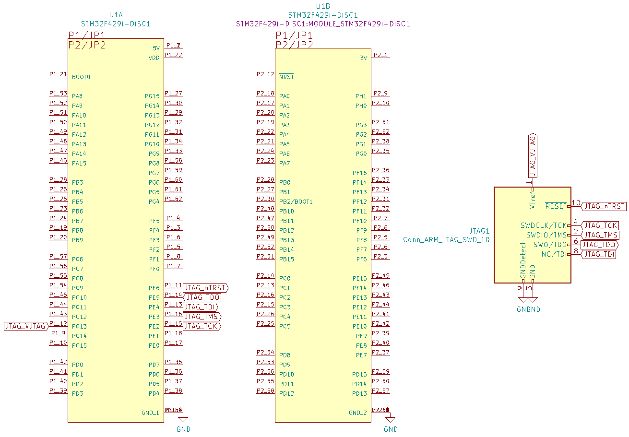The width and height of the screenshot is (629, 437).
Task: Click pin number P1_38 beside PD4
Action: (173, 390)
